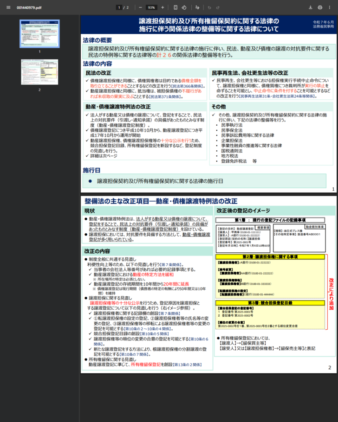338x422 pixels.
Task: Print the document
Action: pyautogui.click(x=320, y=7)
